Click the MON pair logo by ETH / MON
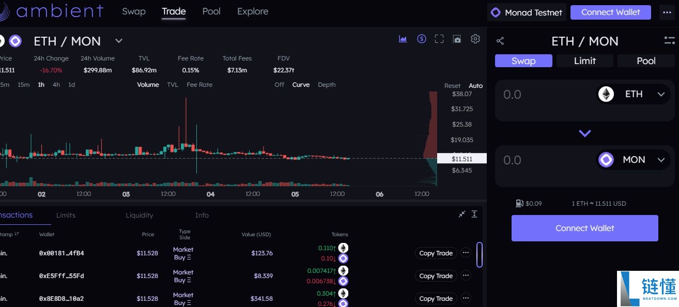 (15, 41)
